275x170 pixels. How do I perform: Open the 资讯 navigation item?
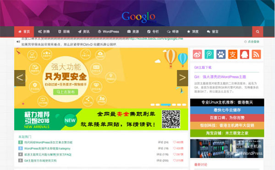point(84,32)
